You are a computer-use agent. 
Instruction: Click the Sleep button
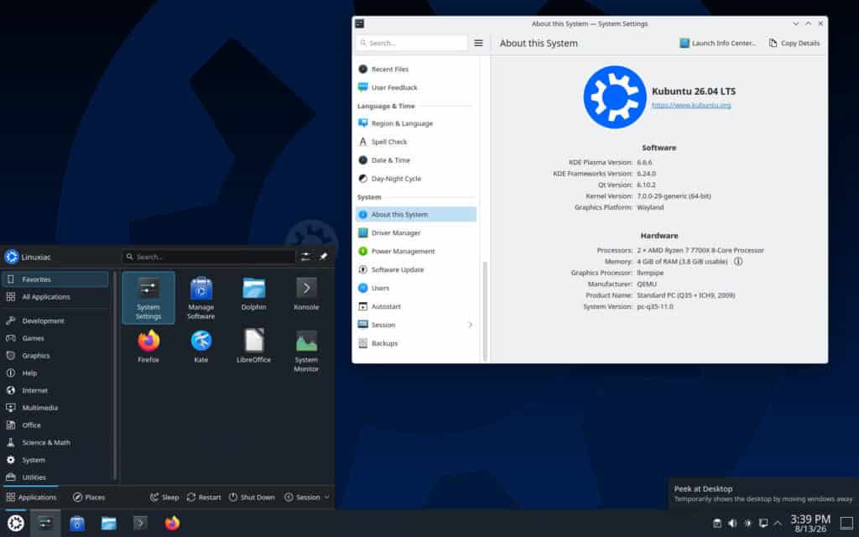[164, 497]
